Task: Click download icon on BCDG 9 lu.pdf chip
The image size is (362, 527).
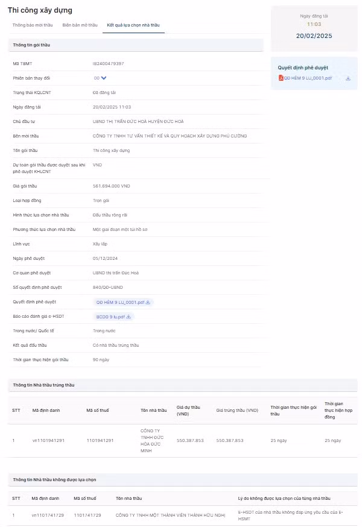Action: (x=129, y=317)
